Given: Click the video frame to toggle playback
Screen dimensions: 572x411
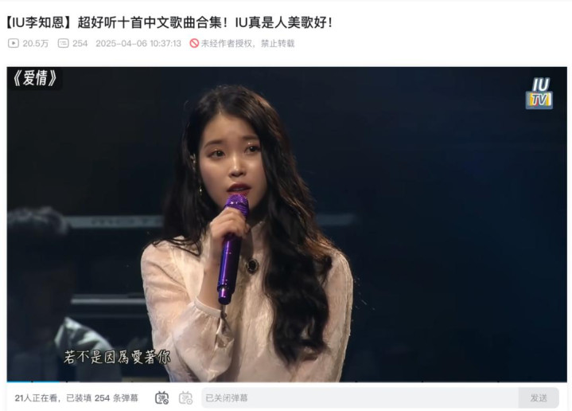Looking at the screenshot, I should [x=286, y=224].
